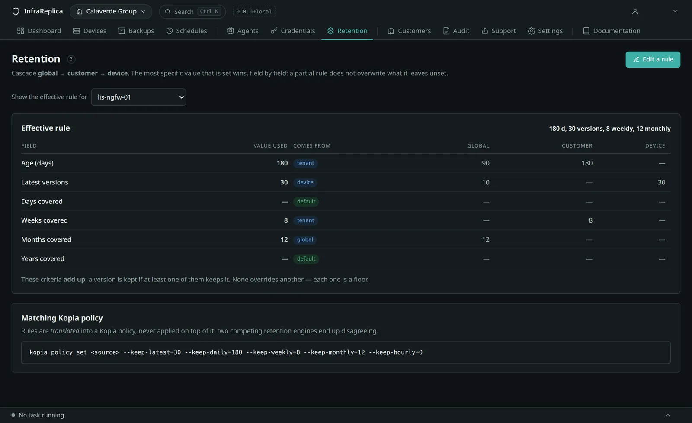Click the global badge for Months covered

coord(305,239)
